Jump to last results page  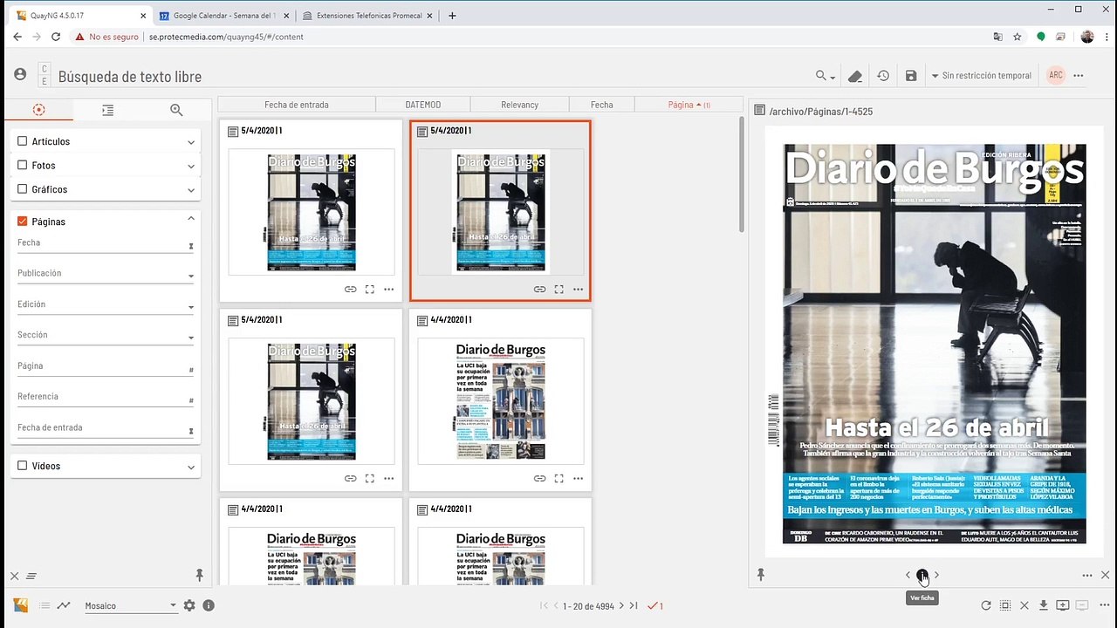click(634, 605)
